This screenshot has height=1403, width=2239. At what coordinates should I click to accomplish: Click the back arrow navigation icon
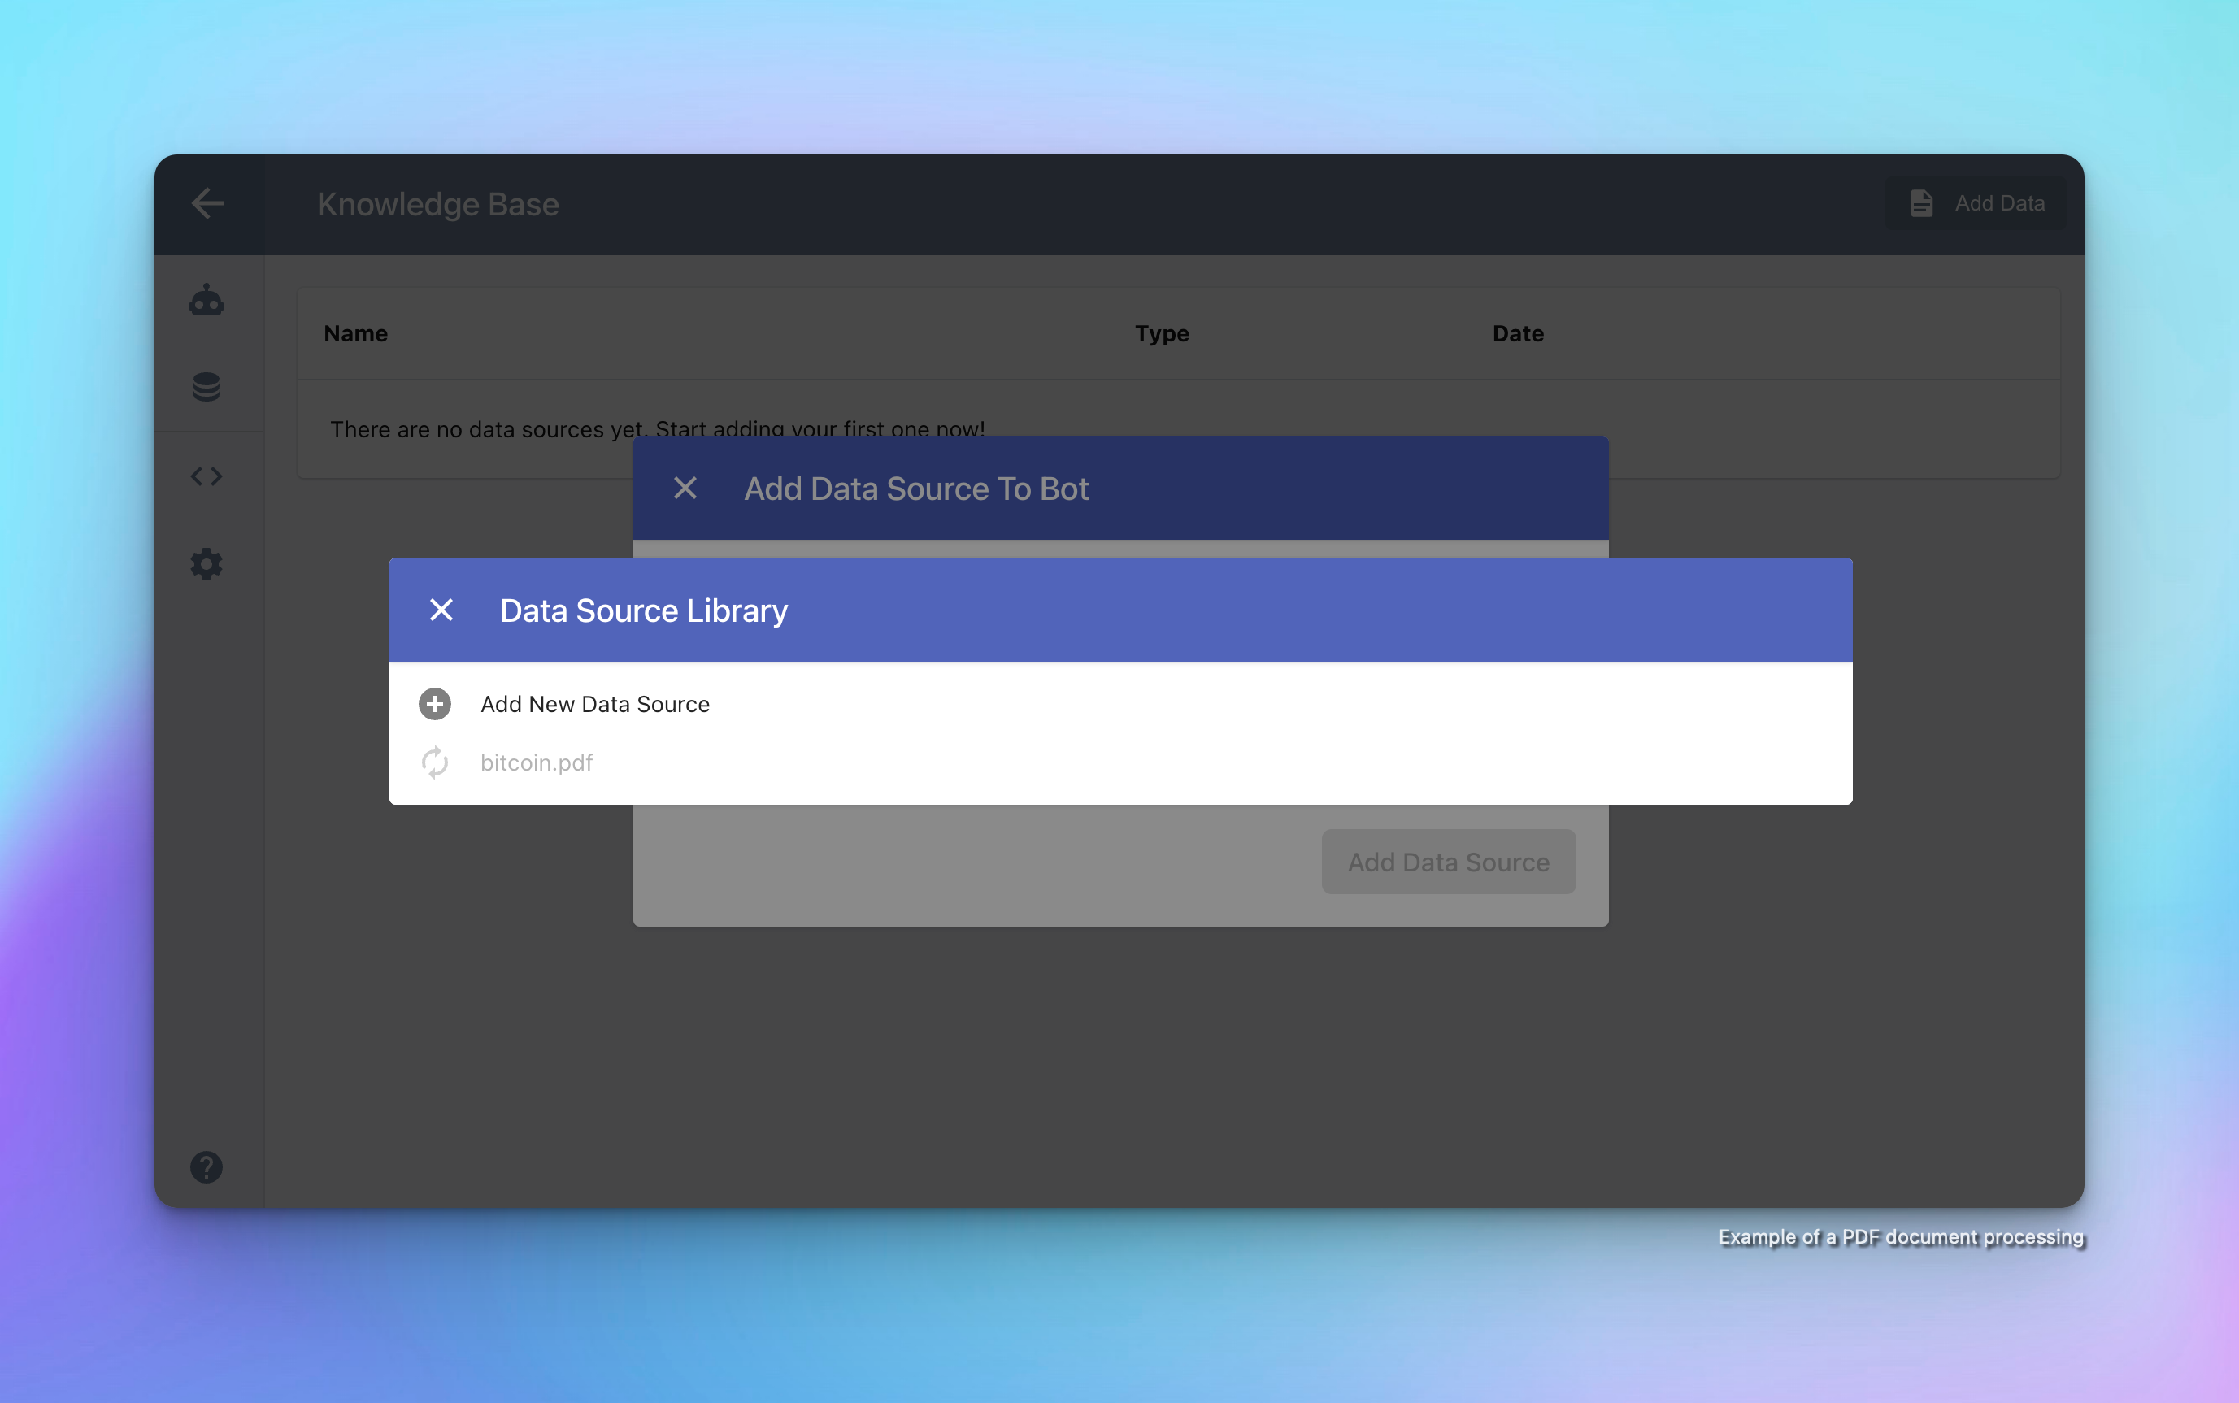[x=209, y=204]
